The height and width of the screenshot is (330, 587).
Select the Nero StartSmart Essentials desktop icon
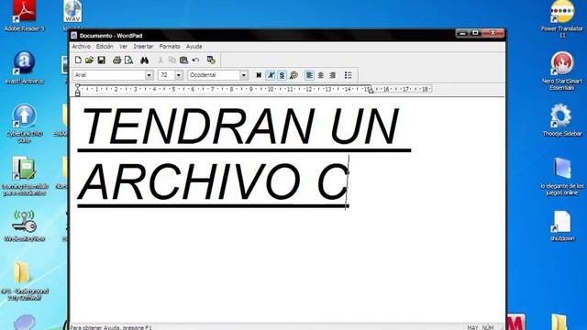(562, 71)
